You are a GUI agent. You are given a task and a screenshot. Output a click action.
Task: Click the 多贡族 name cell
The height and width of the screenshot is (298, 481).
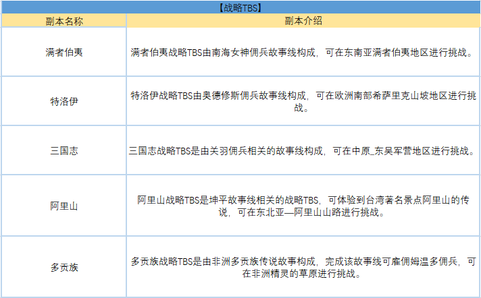coord(64,267)
